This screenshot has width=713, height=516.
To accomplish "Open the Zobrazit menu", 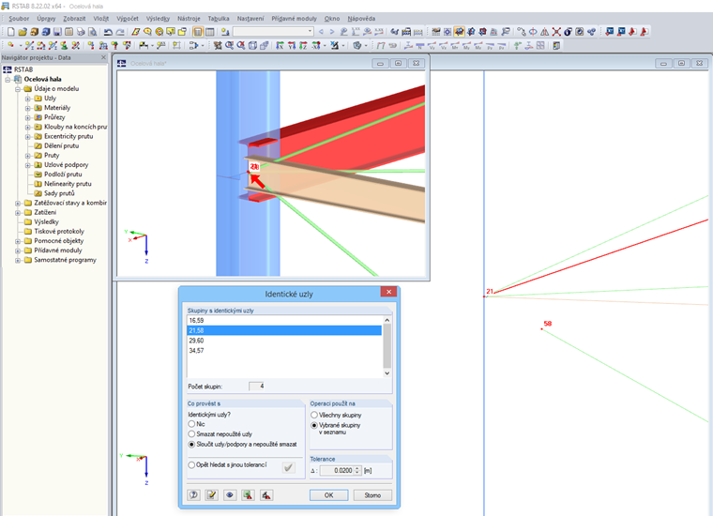I will coord(74,19).
